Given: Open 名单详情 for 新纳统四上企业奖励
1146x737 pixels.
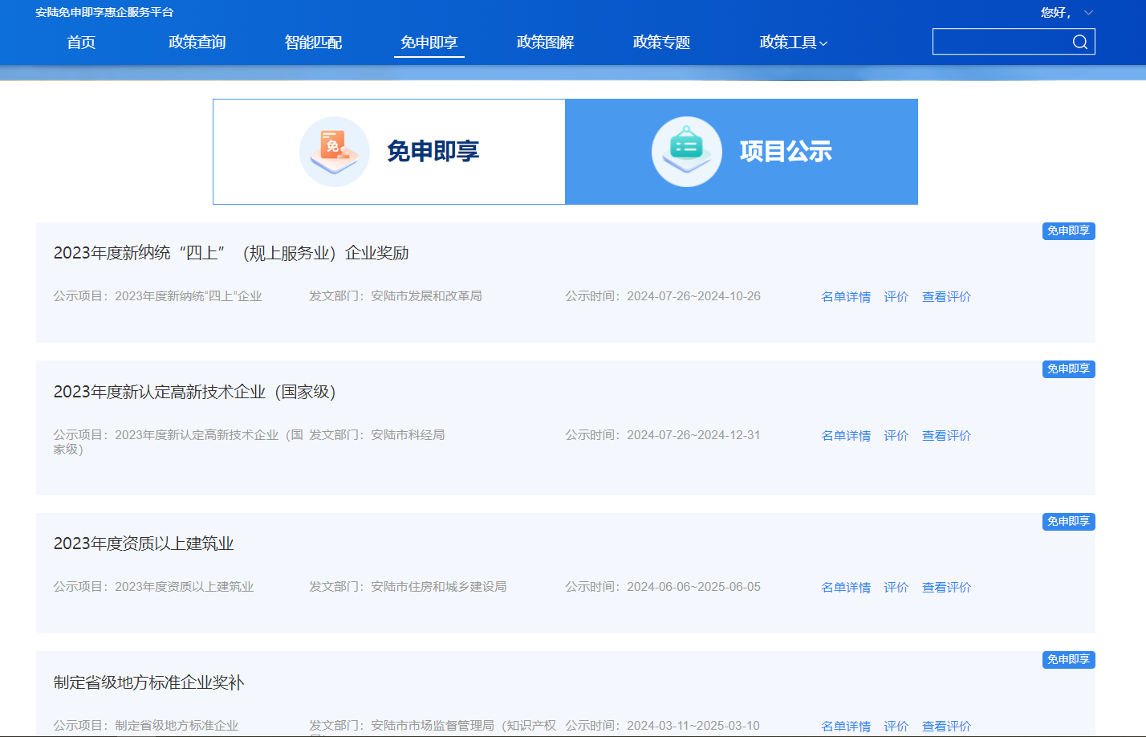Looking at the screenshot, I should coord(846,297).
